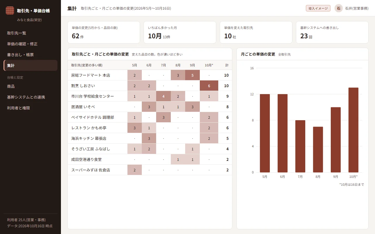Select レストラン かもめ亭 row name

[x=89, y=128]
